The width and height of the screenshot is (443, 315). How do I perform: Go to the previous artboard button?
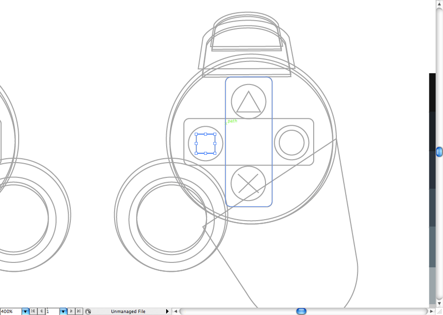[41, 312]
